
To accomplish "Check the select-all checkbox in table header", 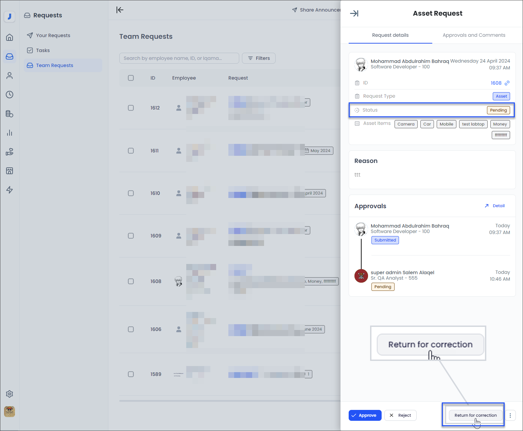I will coord(131,78).
